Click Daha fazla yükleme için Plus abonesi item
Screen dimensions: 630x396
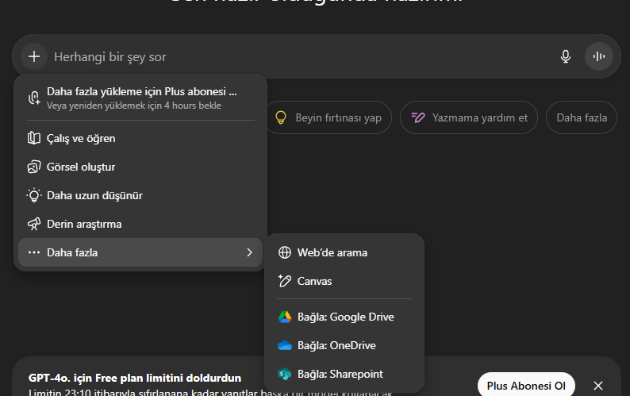pyautogui.click(x=140, y=98)
